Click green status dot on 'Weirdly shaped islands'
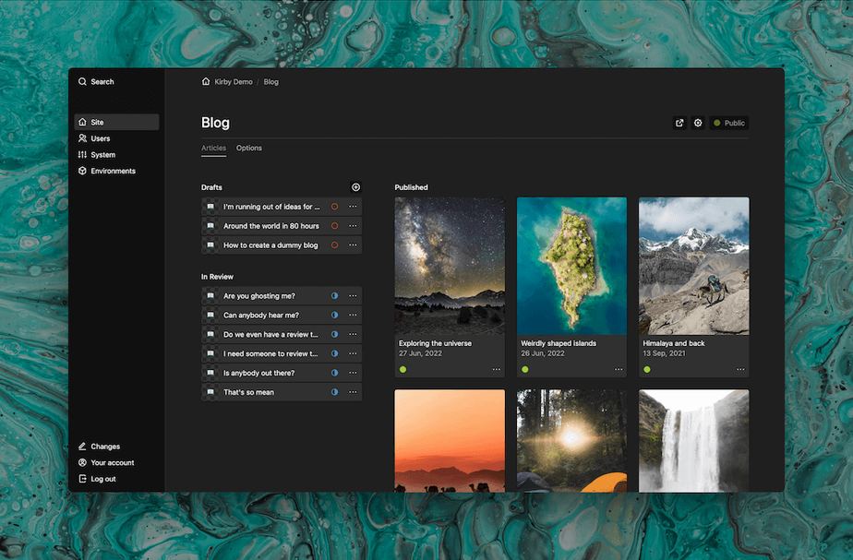Screen dimensions: 853x560 click(525, 369)
